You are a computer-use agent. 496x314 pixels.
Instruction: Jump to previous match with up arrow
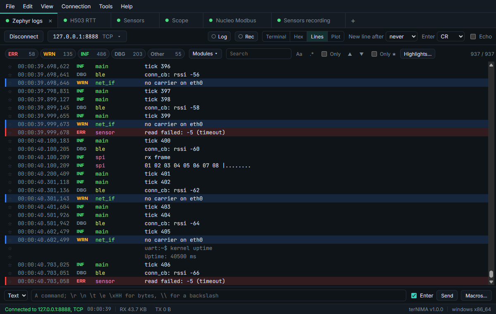350,54
